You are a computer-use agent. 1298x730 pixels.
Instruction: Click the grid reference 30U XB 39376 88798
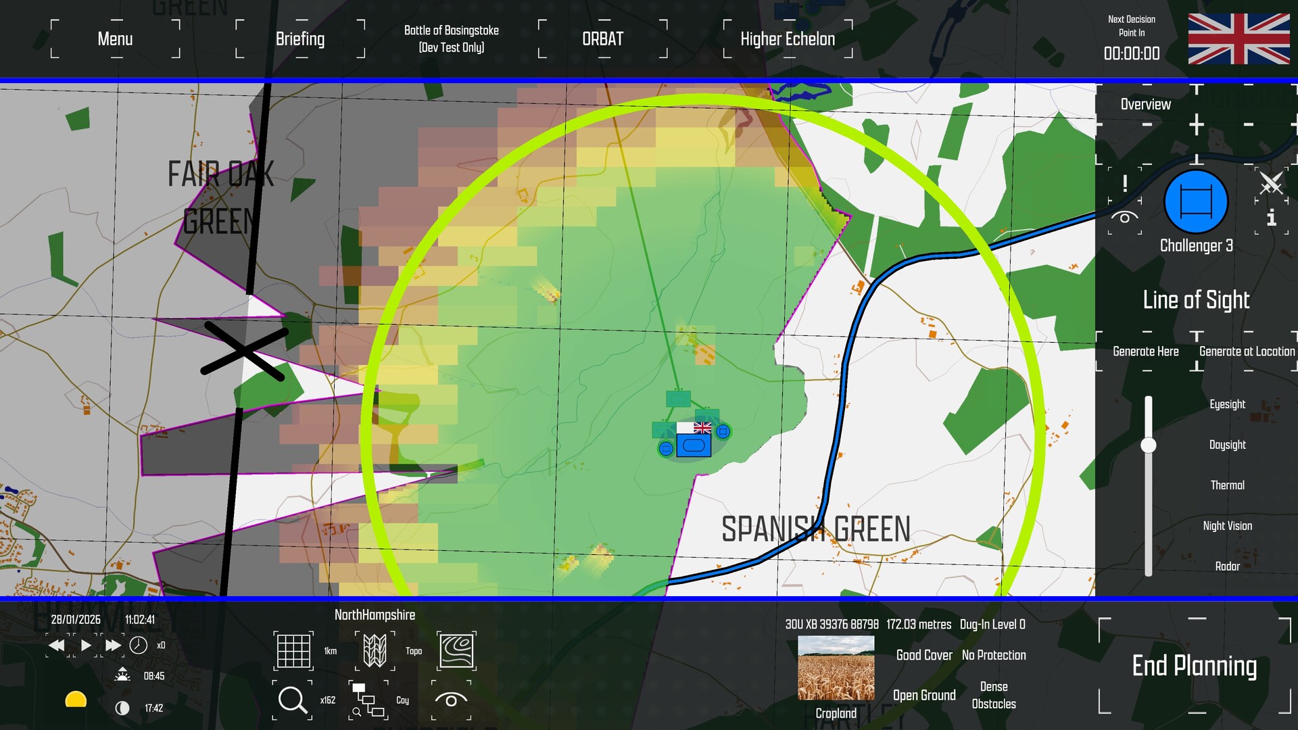[x=832, y=625]
